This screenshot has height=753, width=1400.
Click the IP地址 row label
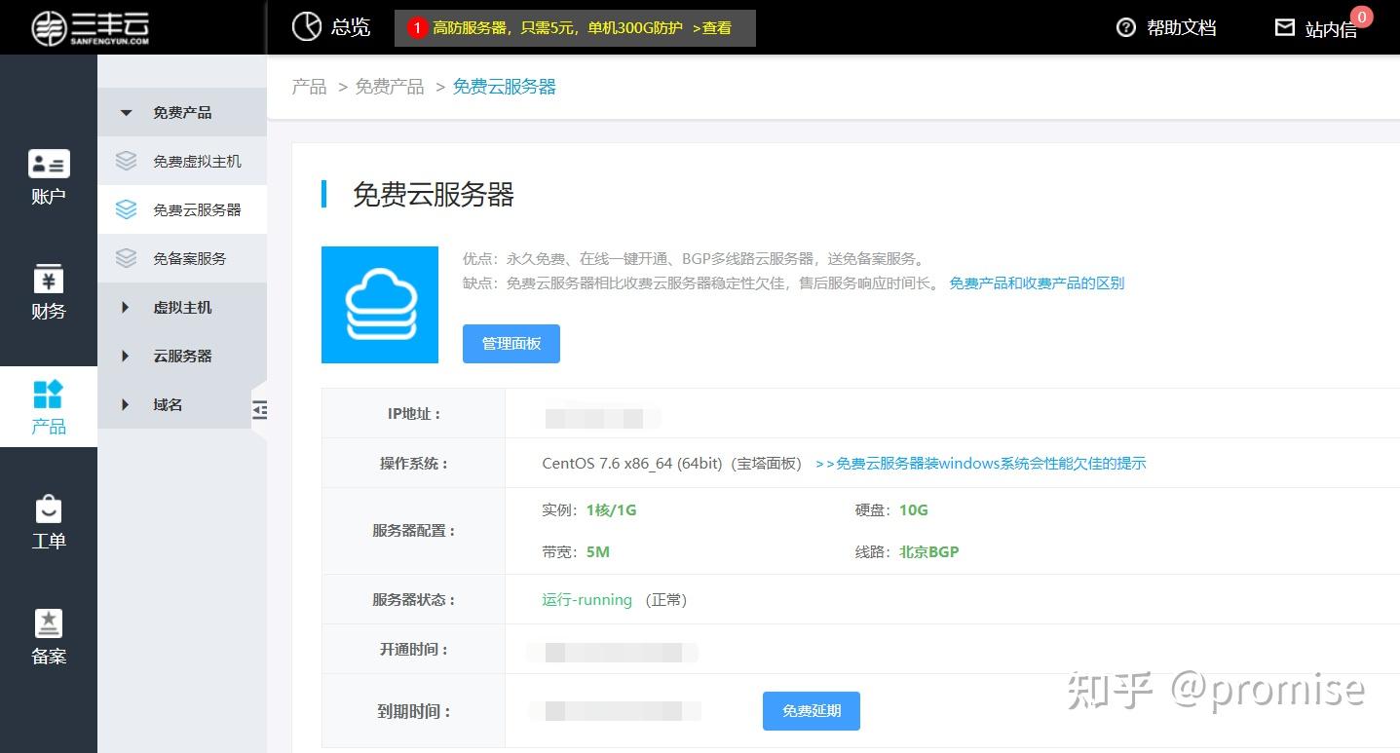coord(414,414)
